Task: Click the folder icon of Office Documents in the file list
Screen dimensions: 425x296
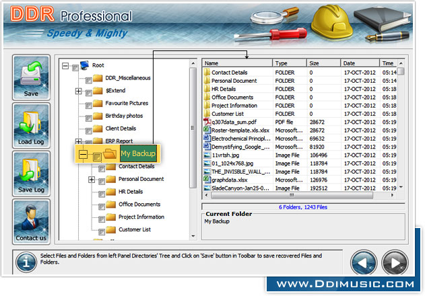Action: point(207,97)
